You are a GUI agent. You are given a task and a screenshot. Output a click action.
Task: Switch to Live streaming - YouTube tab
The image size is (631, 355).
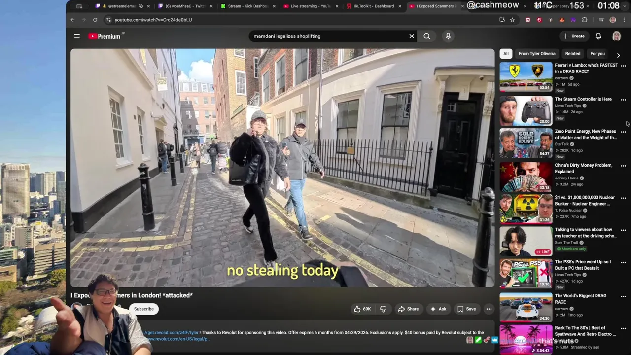(311, 6)
